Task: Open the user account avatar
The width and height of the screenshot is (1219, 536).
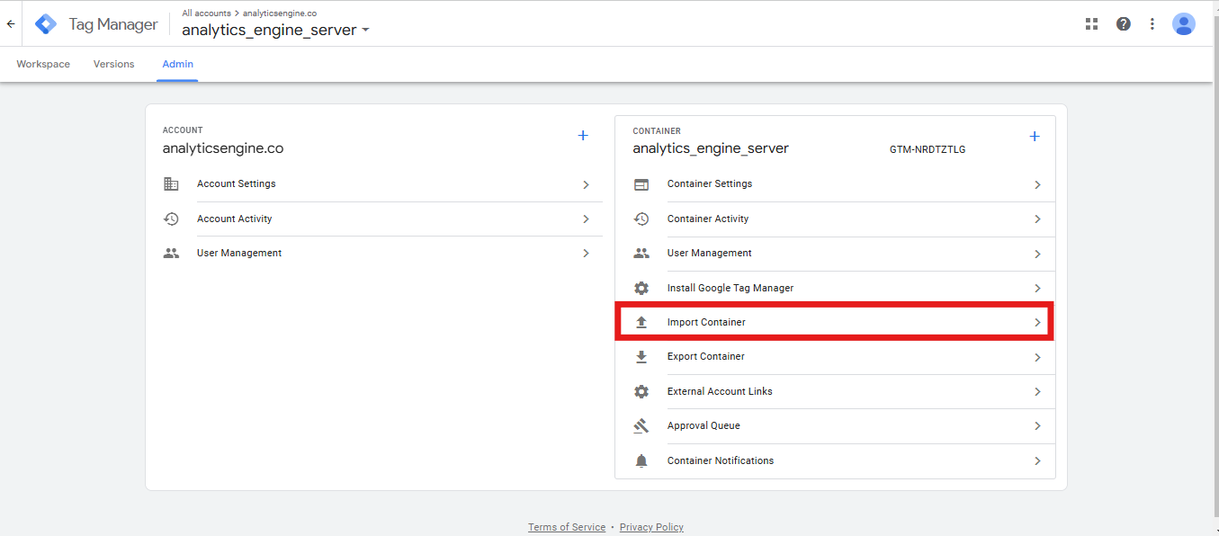Action: (1184, 24)
